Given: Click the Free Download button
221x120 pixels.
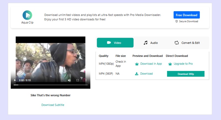Looking at the screenshot, I should click(x=187, y=15).
